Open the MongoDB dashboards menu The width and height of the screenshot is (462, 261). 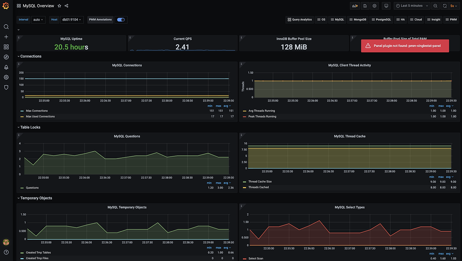tap(358, 19)
